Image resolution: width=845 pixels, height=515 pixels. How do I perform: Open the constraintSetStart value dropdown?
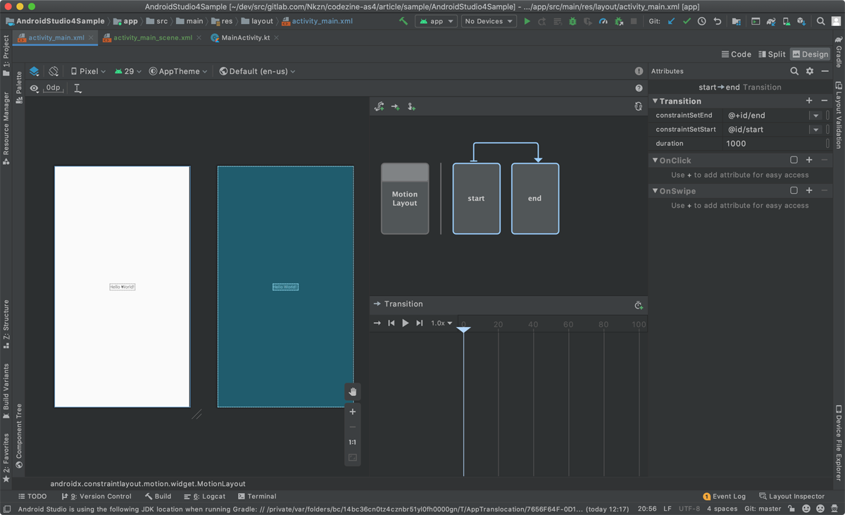tap(815, 130)
